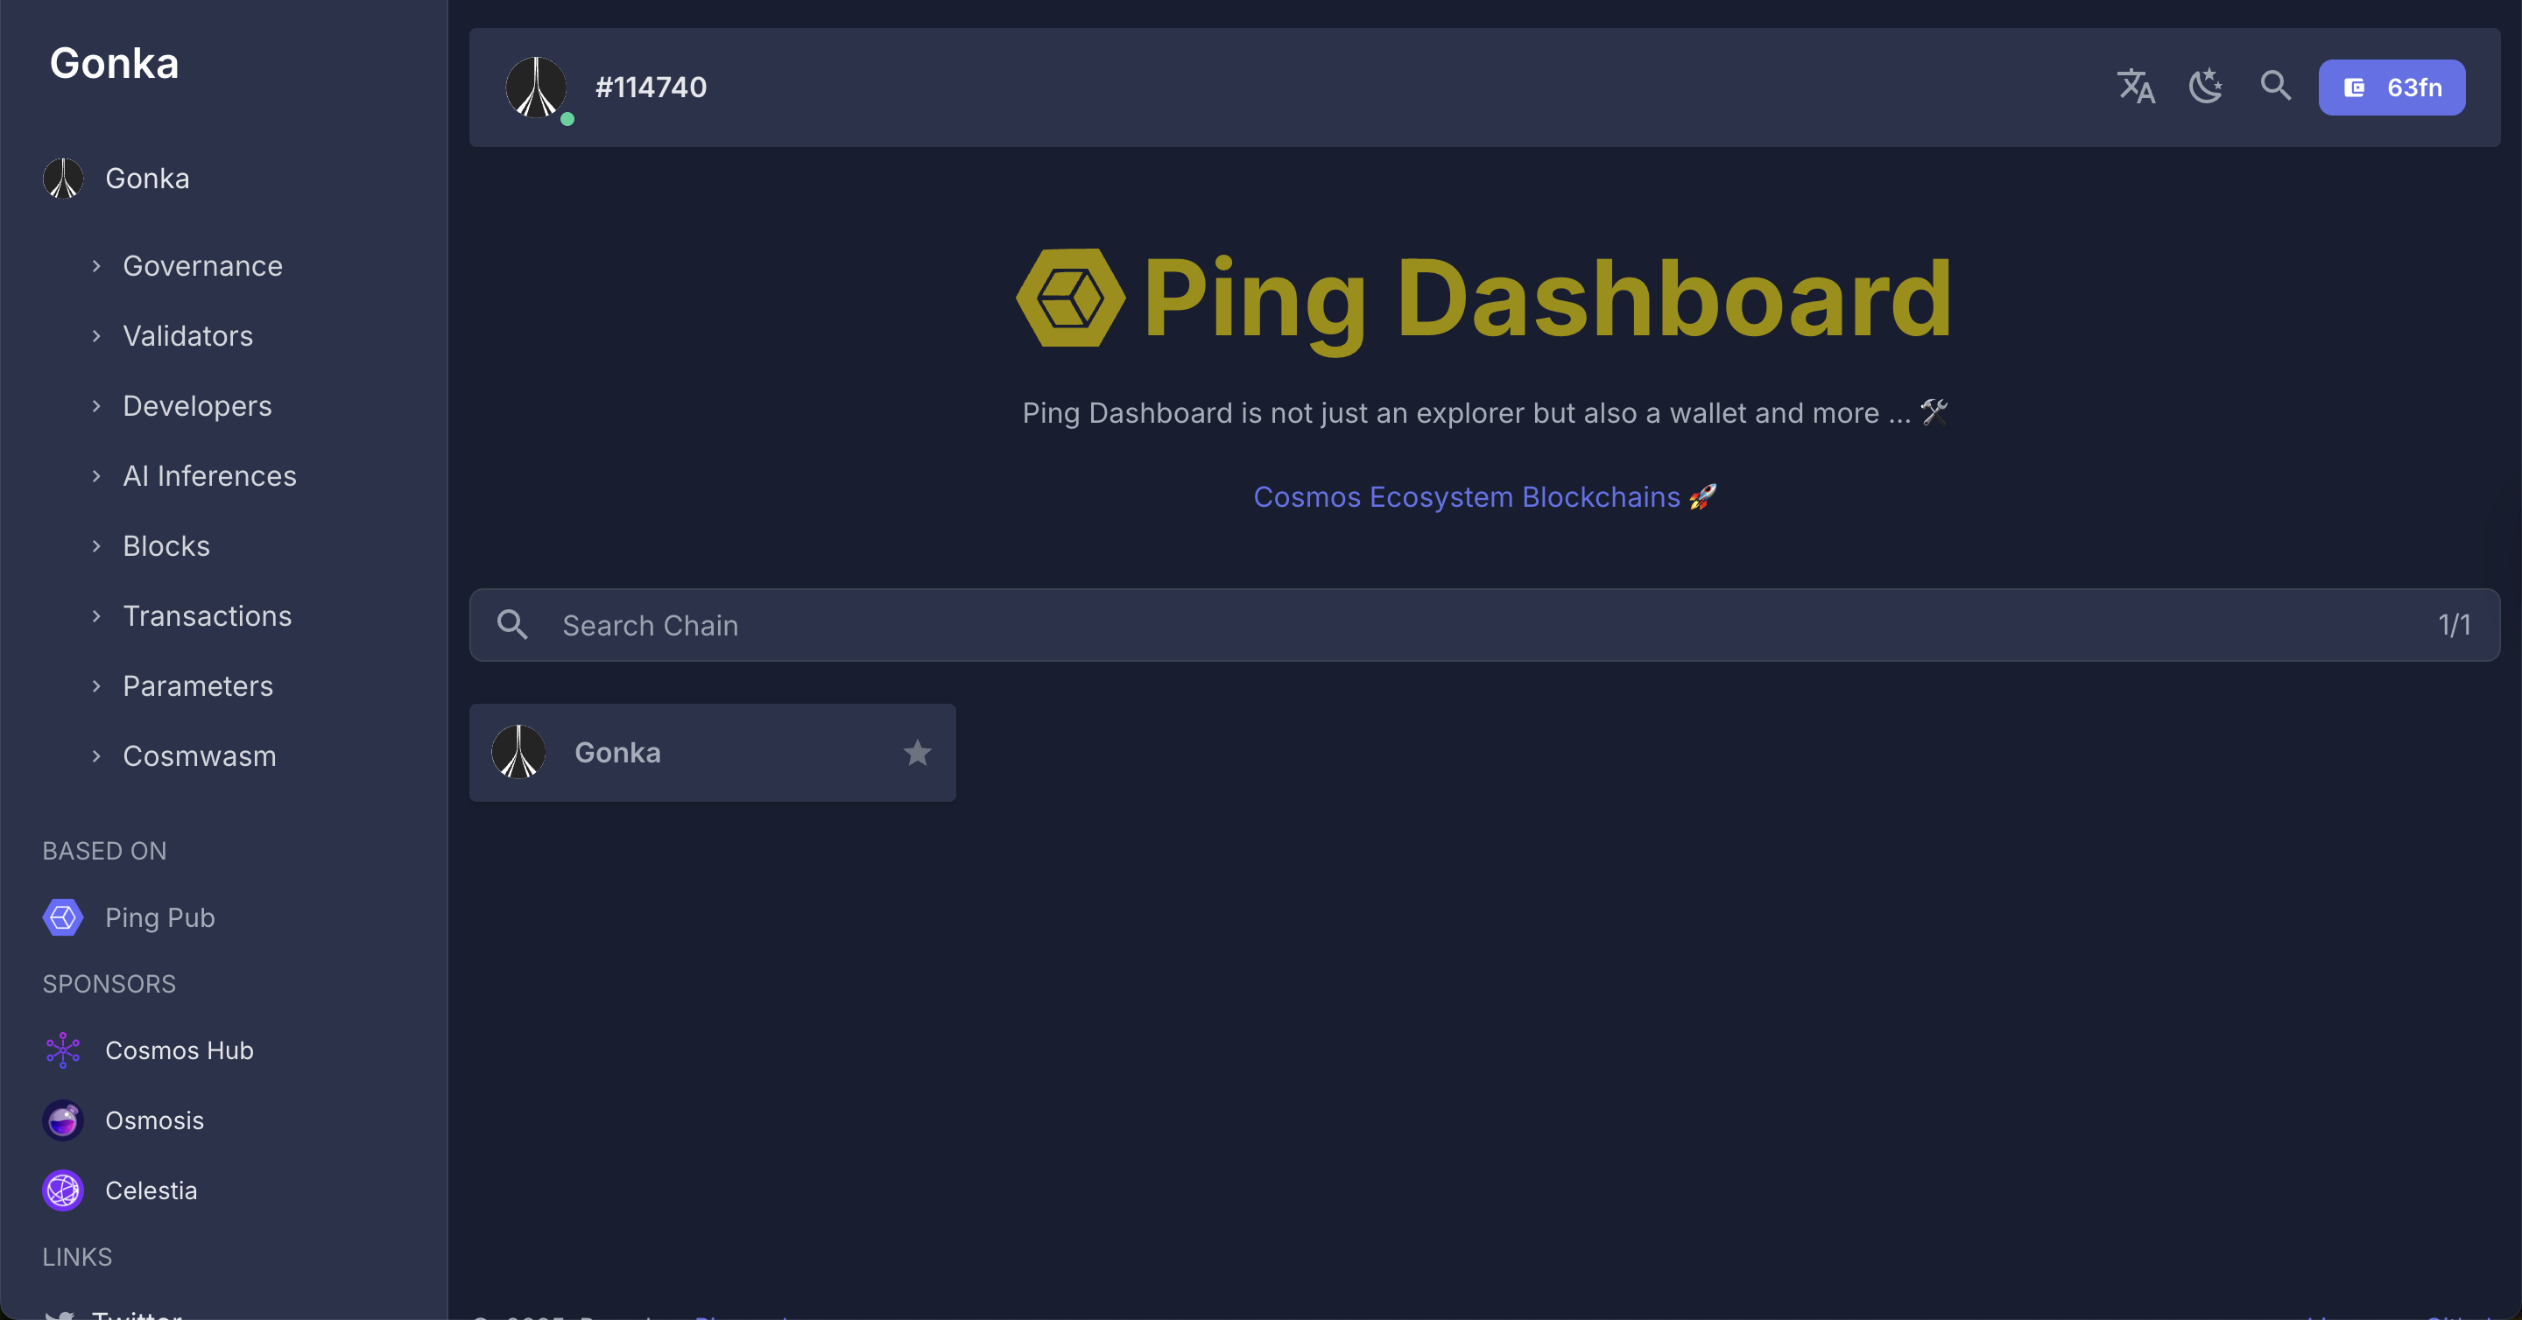Open the language translation icon
This screenshot has height=1320, width=2522.
[x=2135, y=87]
